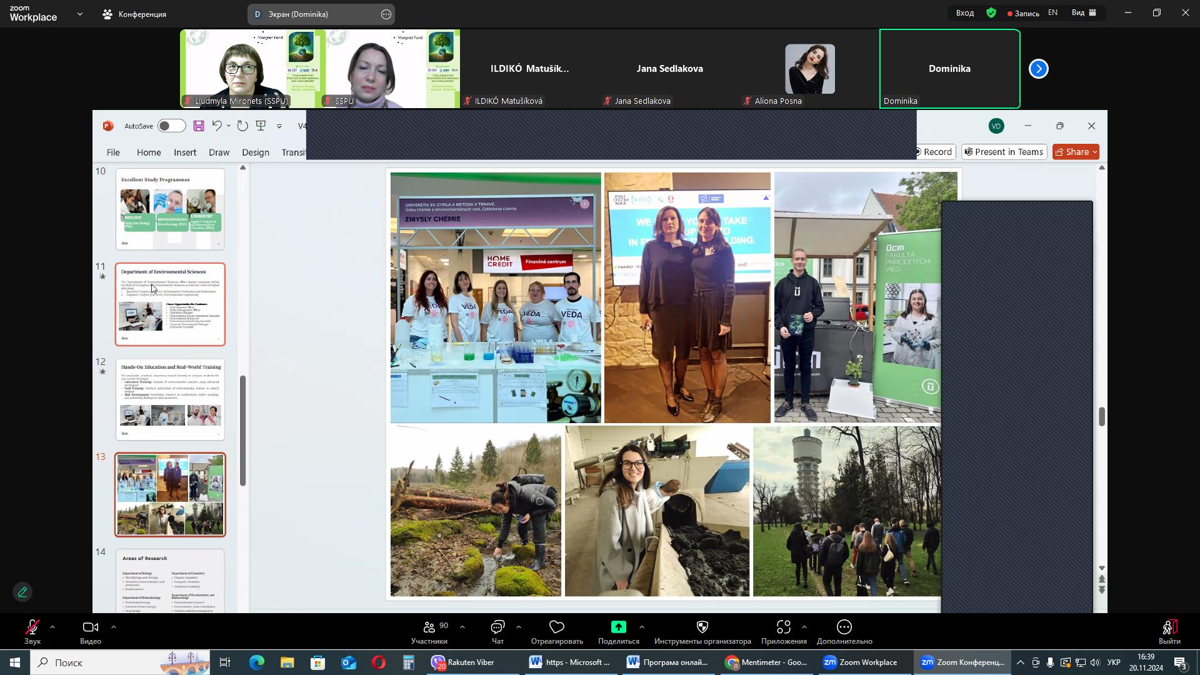
Task: Open the Participants panel icon
Action: tap(429, 627)
